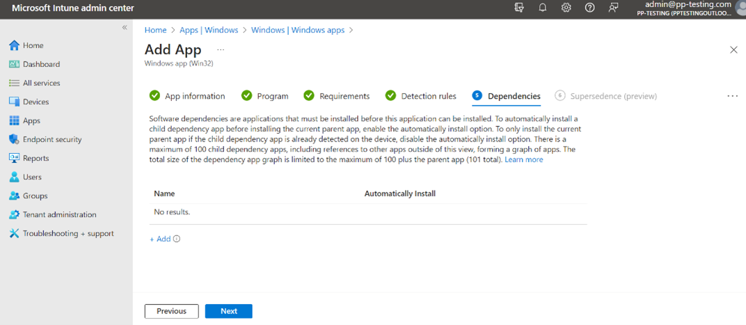The image size is (746, 325).
Task: Click the Previous button
Action: (x=171, y=311)
